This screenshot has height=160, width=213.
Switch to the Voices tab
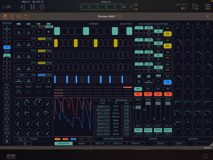point(82,144)
